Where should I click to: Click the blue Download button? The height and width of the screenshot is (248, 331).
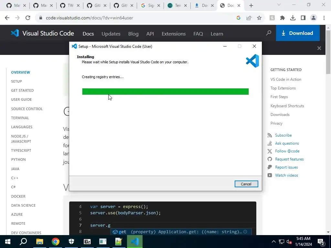click(298, 33)
